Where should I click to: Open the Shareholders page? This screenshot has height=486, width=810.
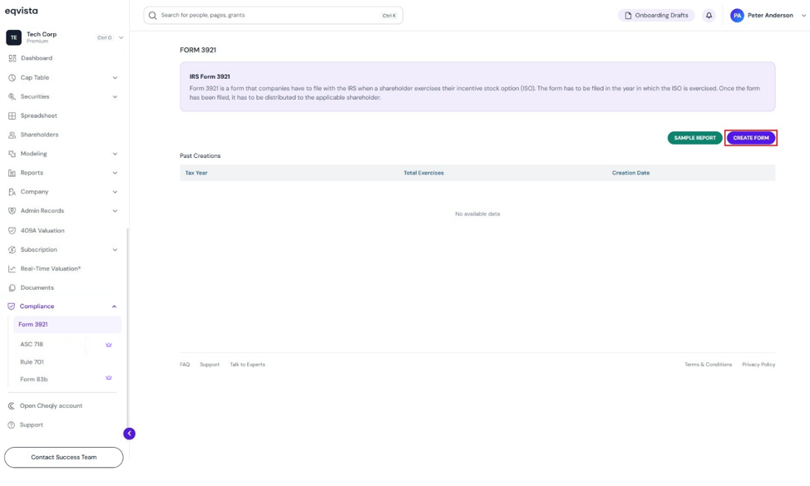coord(39,135)
